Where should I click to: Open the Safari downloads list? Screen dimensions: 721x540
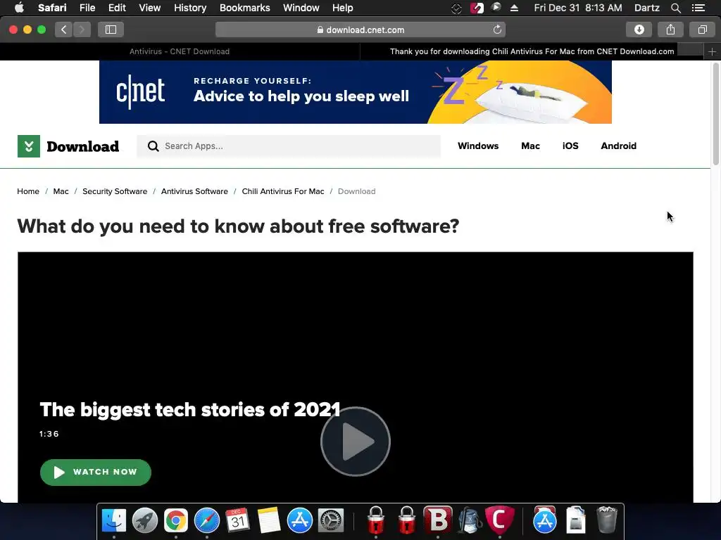tap(639, 30)
